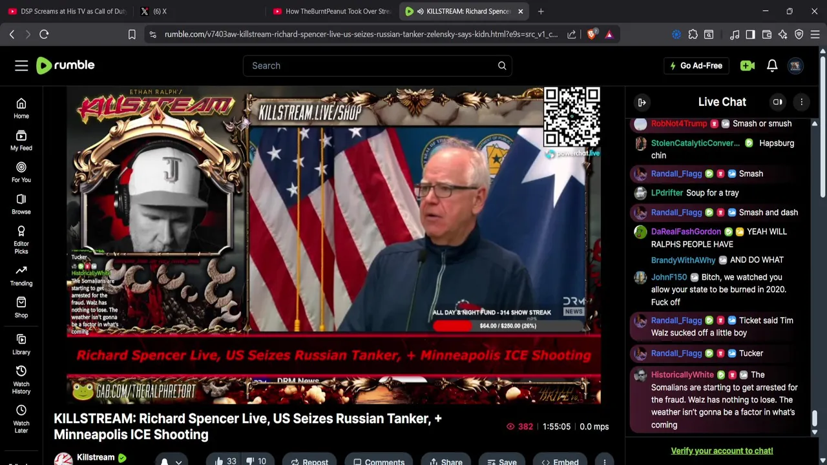Screen dimensions: 827x465
Task: Click the green upload video camera icon
Action: [x=748, y=65]
